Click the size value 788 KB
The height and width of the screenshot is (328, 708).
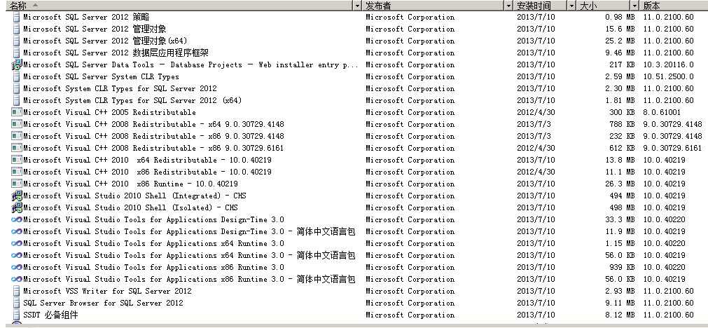click(x=622, y=124)
